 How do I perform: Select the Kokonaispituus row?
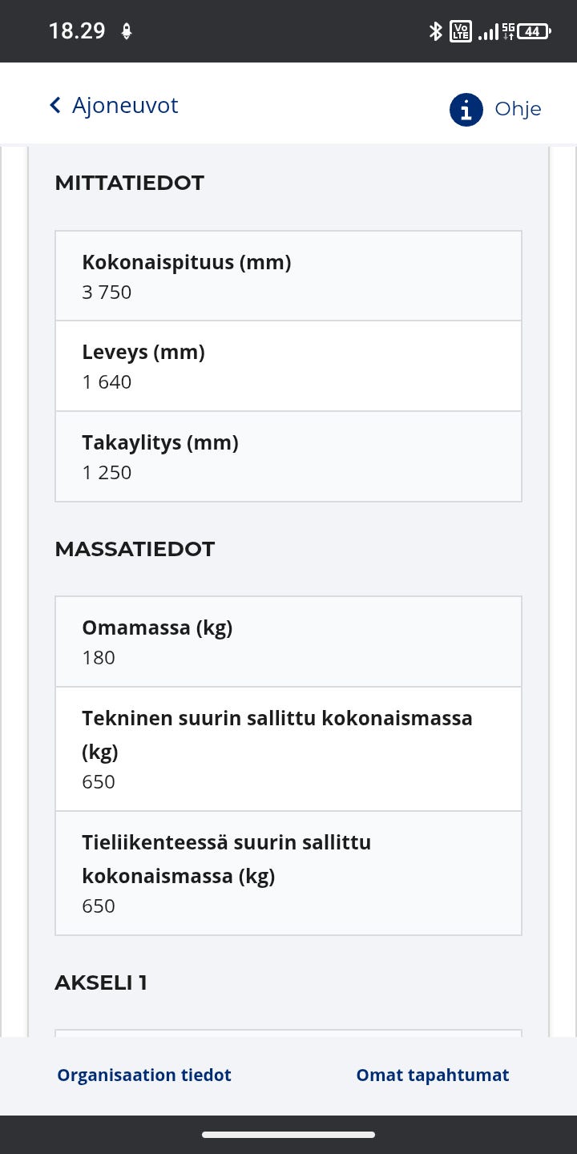pyautogui.click(x=288, y=276)
